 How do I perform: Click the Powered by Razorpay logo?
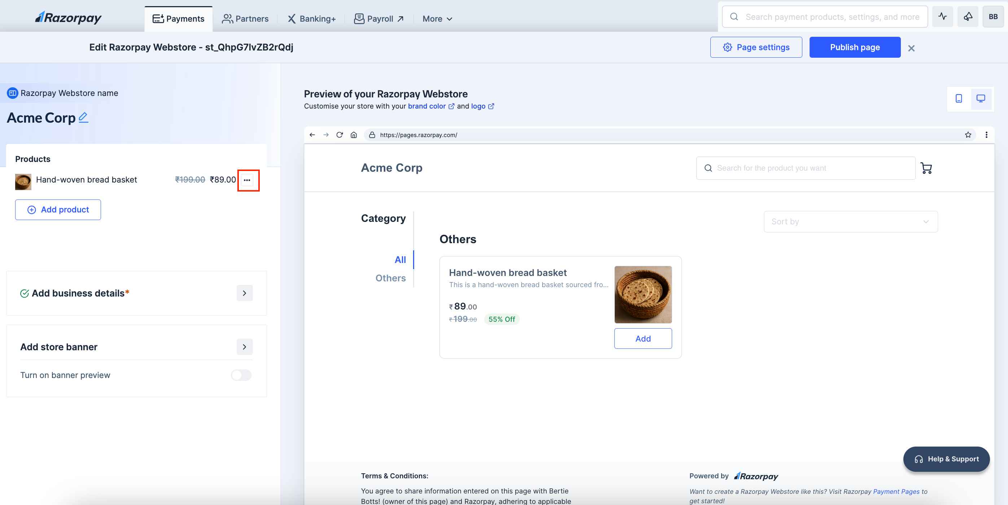(x=755, y=476)
